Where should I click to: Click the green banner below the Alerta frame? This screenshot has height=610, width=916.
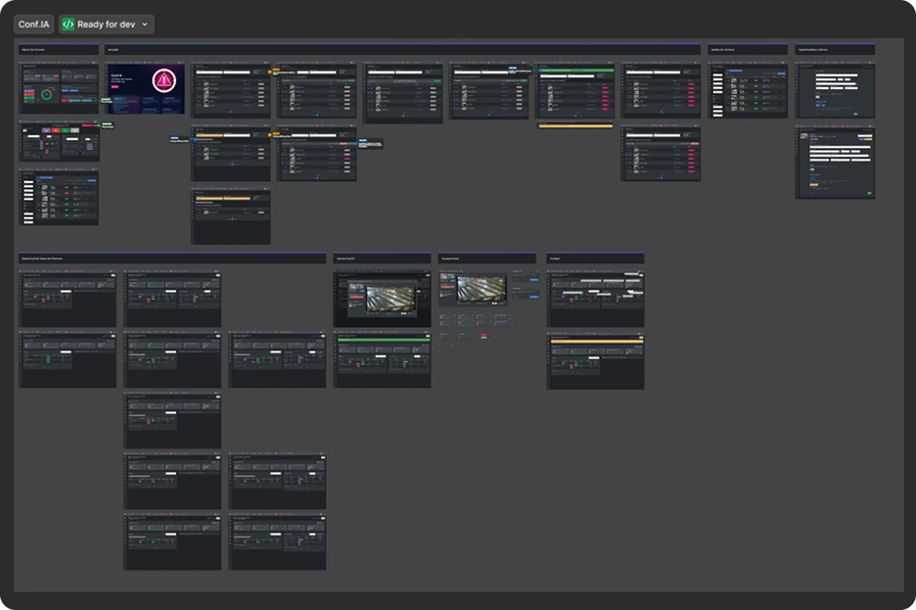[382, 340]
